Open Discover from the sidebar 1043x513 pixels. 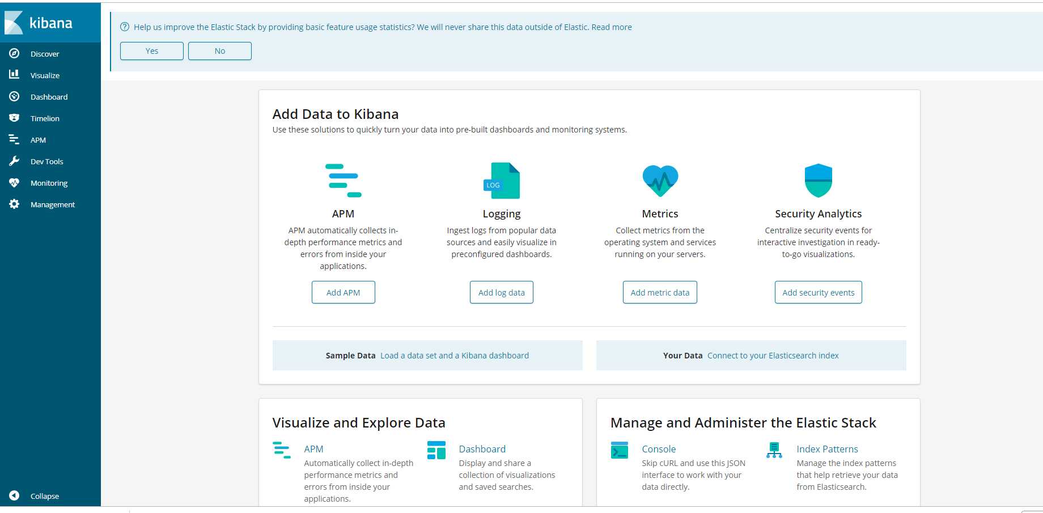coord(45,54)
